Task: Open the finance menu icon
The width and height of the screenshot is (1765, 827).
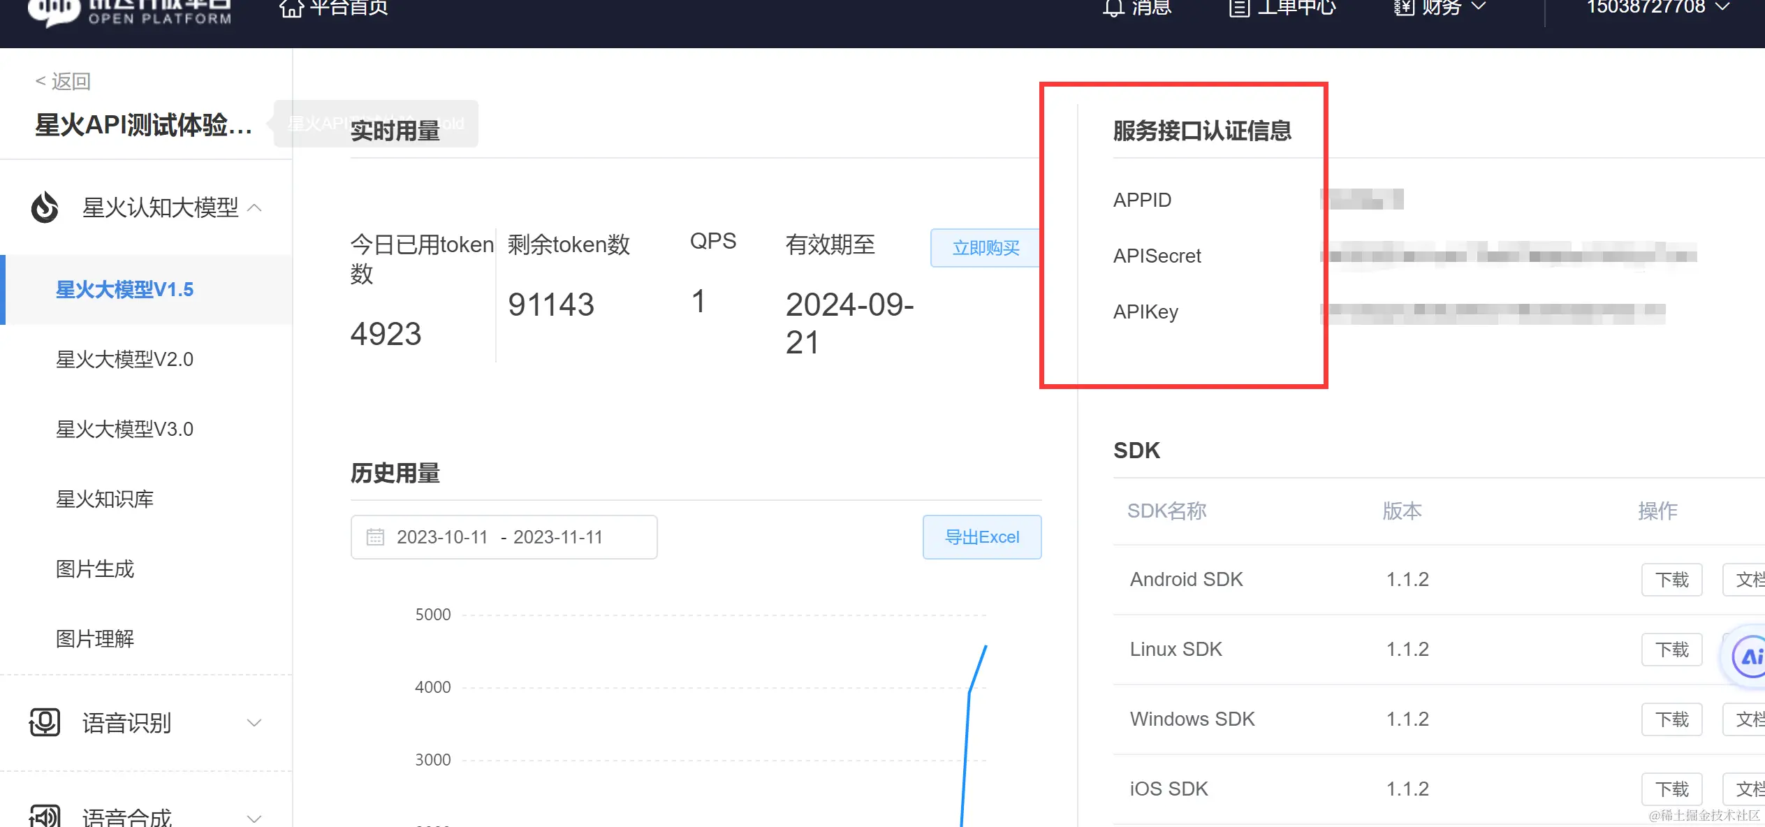Action: tap(1404, 7)
